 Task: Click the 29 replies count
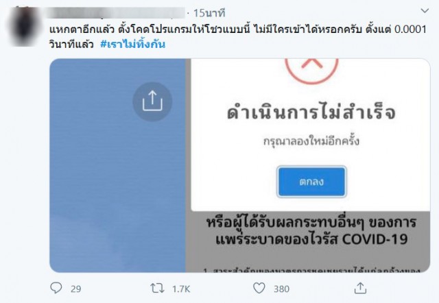point(76,289)
